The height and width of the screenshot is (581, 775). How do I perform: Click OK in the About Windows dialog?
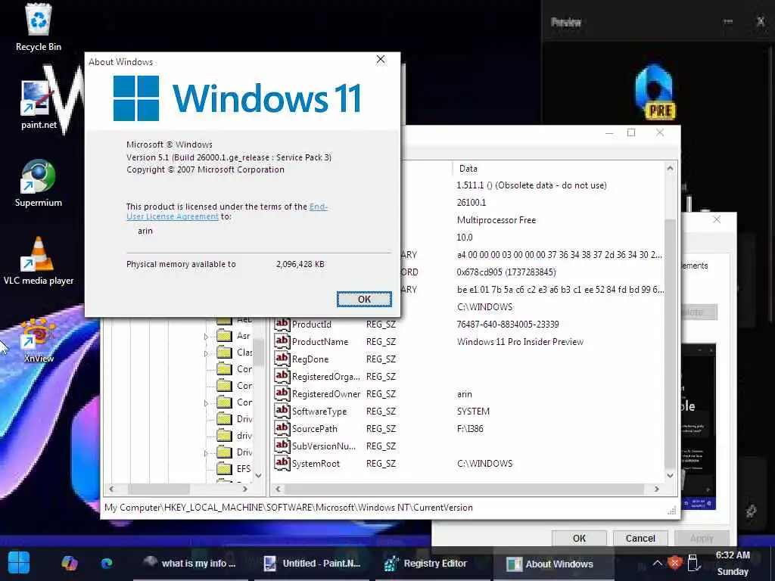click(364, 299)
